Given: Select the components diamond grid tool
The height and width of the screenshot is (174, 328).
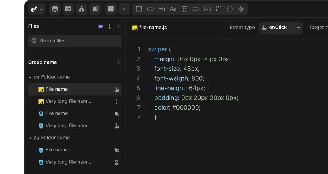Looking at the screenshot, I should click(x=242, y=9).
